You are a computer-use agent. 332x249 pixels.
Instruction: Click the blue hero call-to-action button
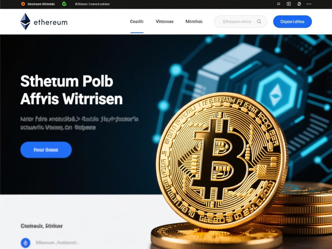[46, 150]
